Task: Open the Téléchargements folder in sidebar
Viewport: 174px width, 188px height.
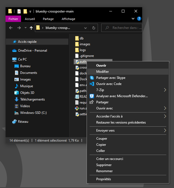Action: click(x=32, y=99)
